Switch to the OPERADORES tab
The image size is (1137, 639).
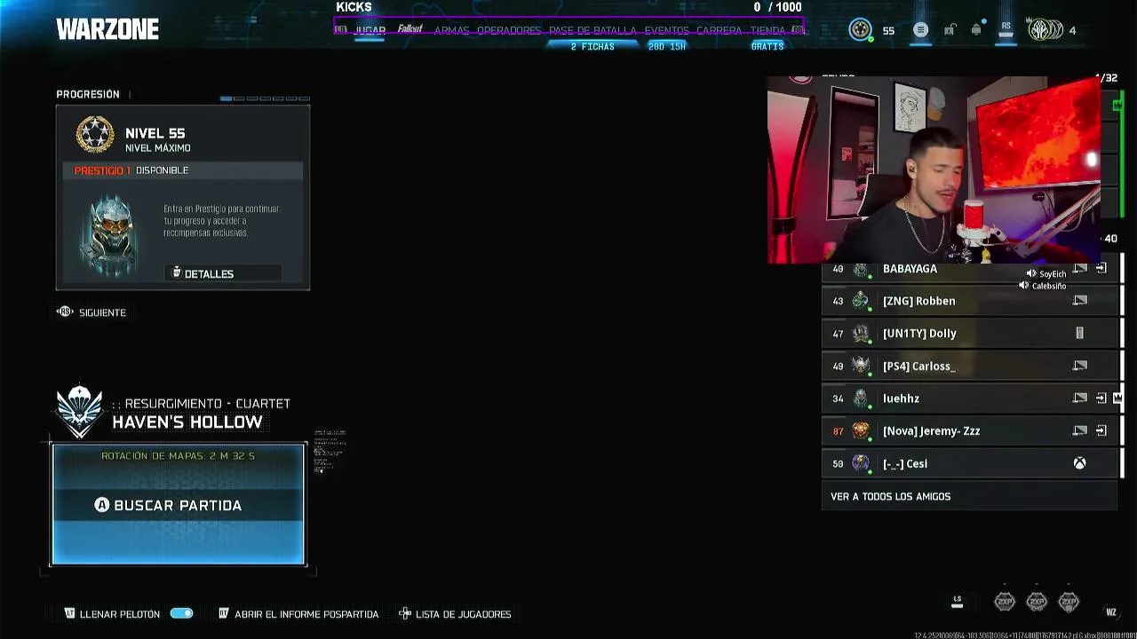point(509,30)
